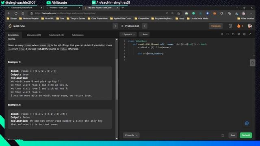Toggle editor fullscreen icon
The height and width of the screenshot is (146, 260).
coord(250,34)
